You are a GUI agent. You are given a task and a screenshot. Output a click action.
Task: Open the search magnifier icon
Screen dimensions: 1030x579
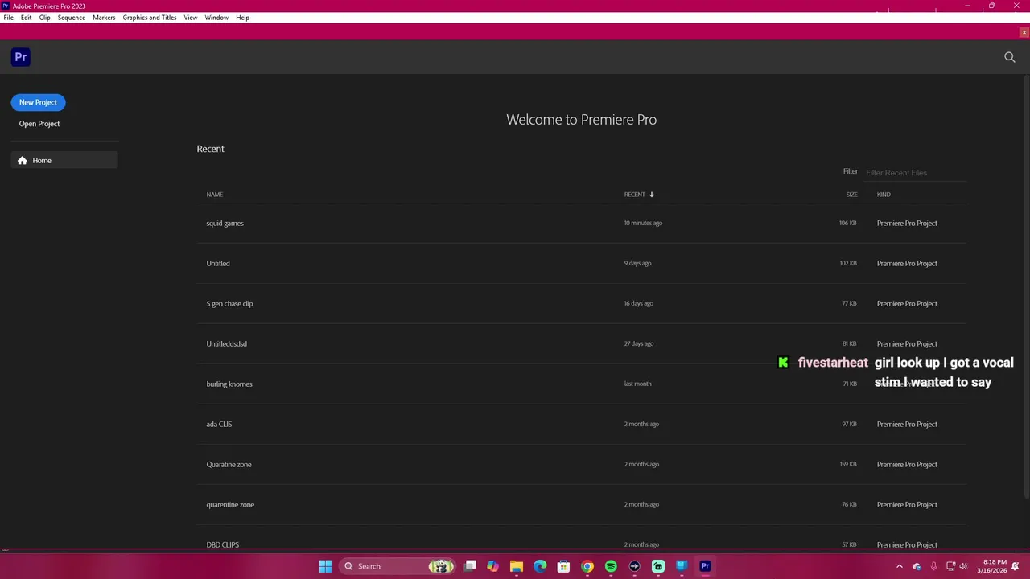1010,57
